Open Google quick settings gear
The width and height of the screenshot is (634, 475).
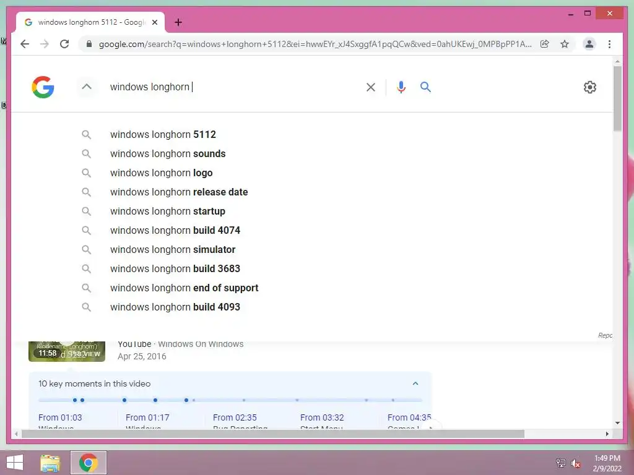coord(589,87)
